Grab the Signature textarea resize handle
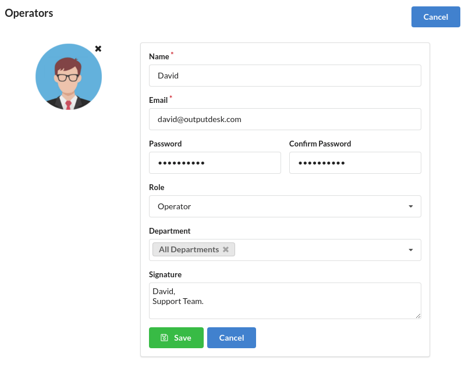 [x=418, y=316]
